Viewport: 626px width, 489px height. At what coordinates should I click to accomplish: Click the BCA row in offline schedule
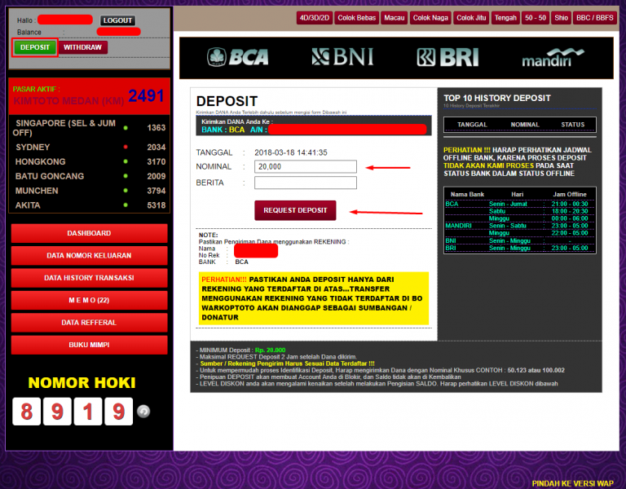[520, 204]
